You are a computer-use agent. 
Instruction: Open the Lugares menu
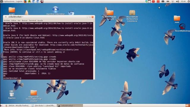pyautogui.click(x=19, y=1)
